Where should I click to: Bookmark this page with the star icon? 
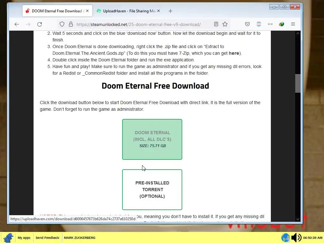[225, 24]
